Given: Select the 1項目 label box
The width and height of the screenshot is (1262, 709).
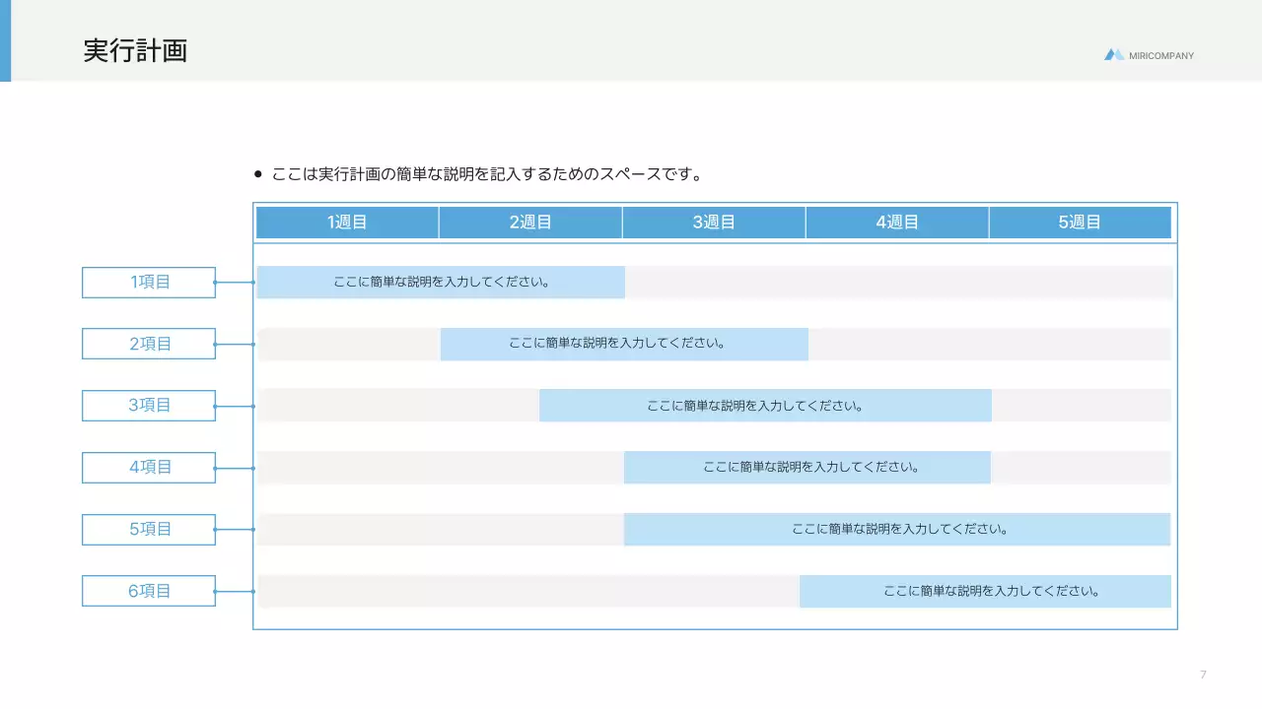Looking at the screenshot, I should coord(148,282).
